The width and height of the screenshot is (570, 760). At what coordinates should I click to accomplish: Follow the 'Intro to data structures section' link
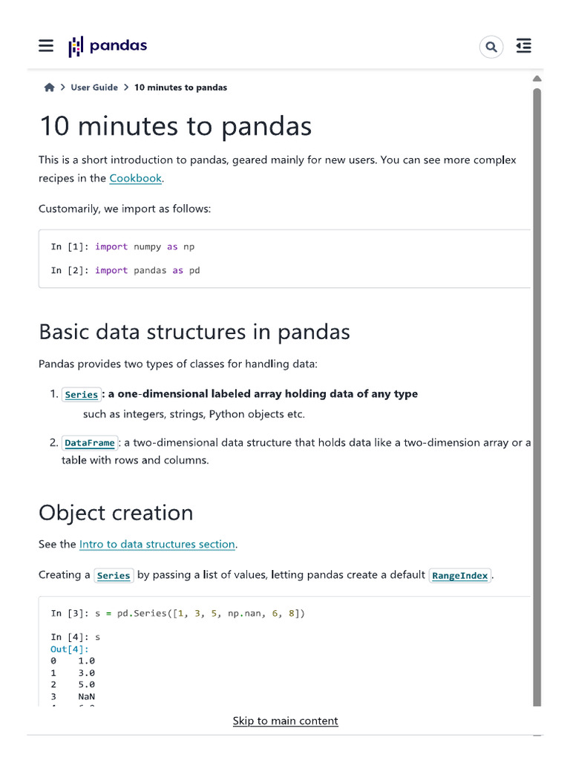tap(157, 545)
